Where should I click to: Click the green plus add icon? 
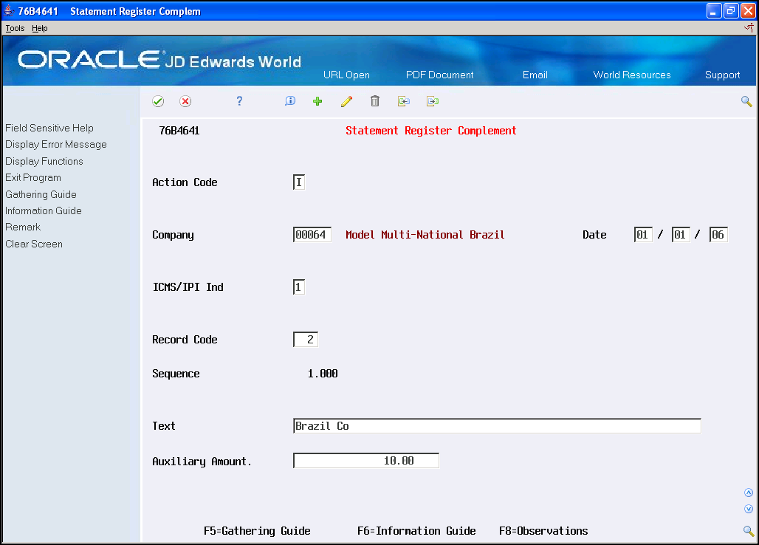click(x=317, y=101)
